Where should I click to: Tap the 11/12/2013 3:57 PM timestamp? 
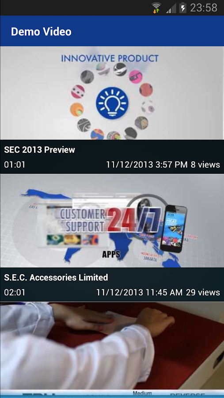(x=147, y=165)
